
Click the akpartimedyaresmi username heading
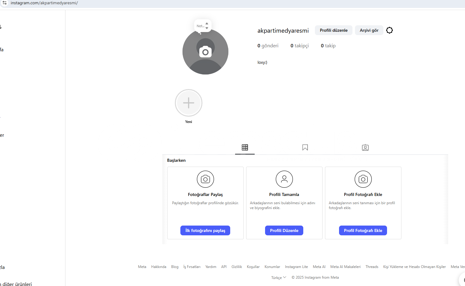tap(283, 31)
